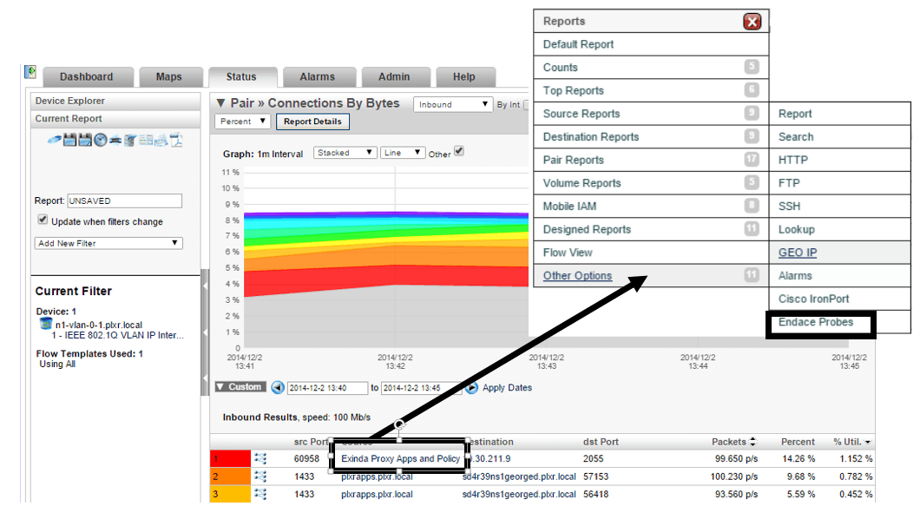Open the Add New Filter dropdown
This screenshot has height=506, width=920.
(x=108, y=243)
